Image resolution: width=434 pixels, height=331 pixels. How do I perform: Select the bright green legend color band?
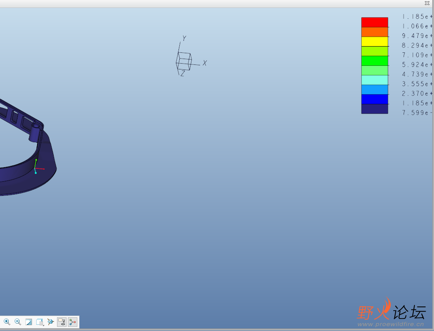[x=374, y=61]
